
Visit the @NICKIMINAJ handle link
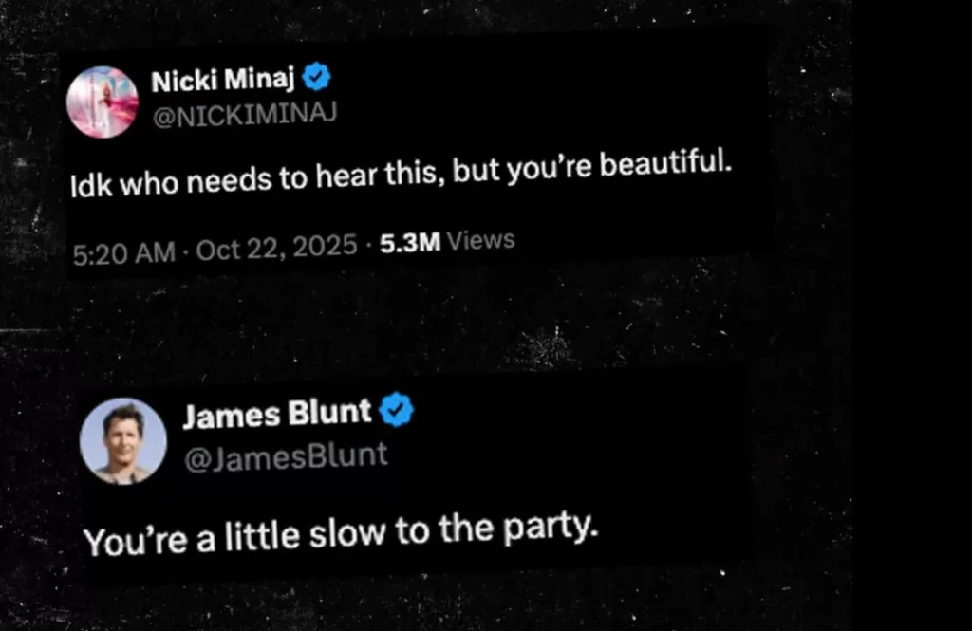(244, 114)
